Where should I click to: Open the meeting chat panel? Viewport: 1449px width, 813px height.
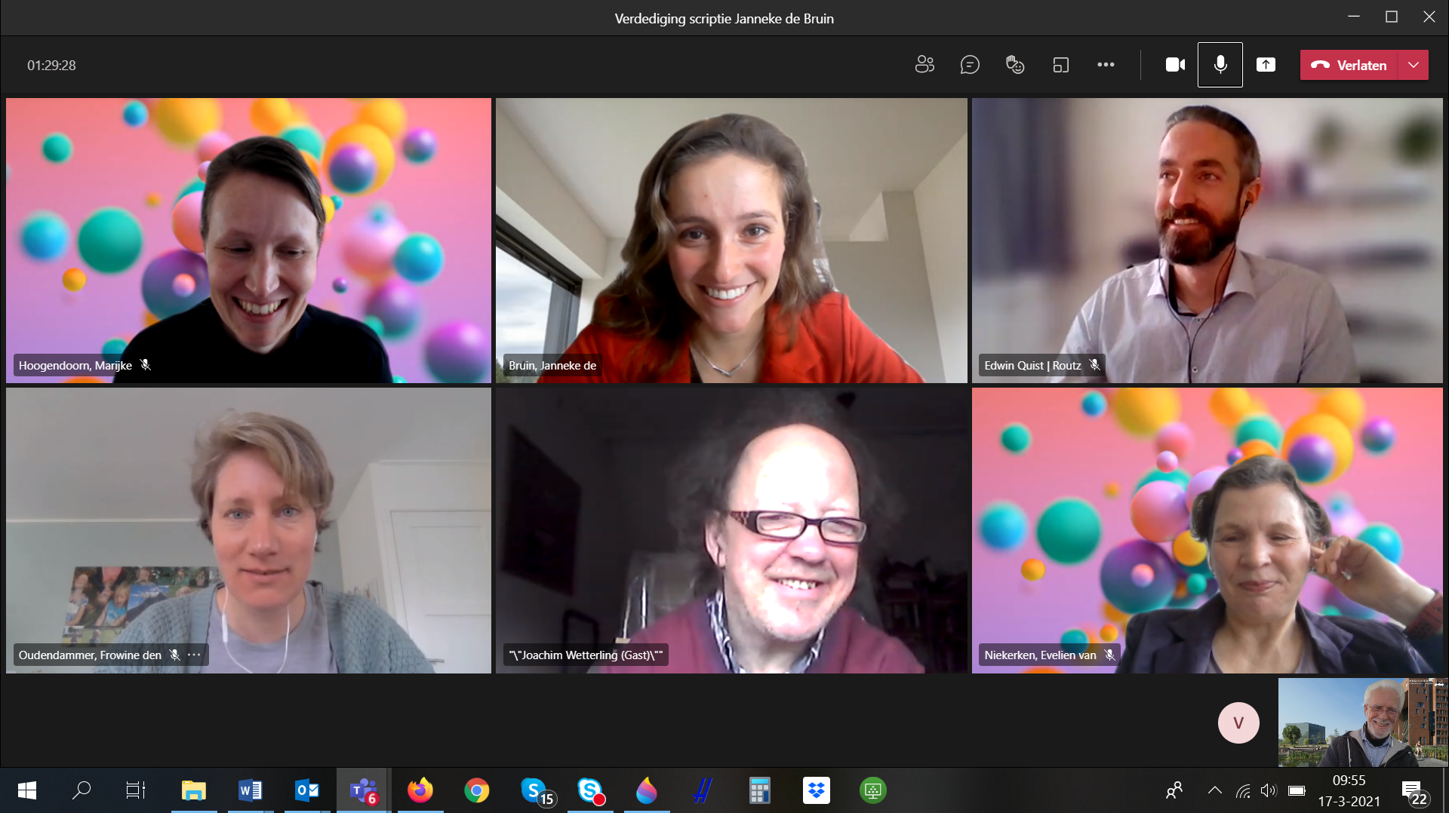[x=970, y=65]
